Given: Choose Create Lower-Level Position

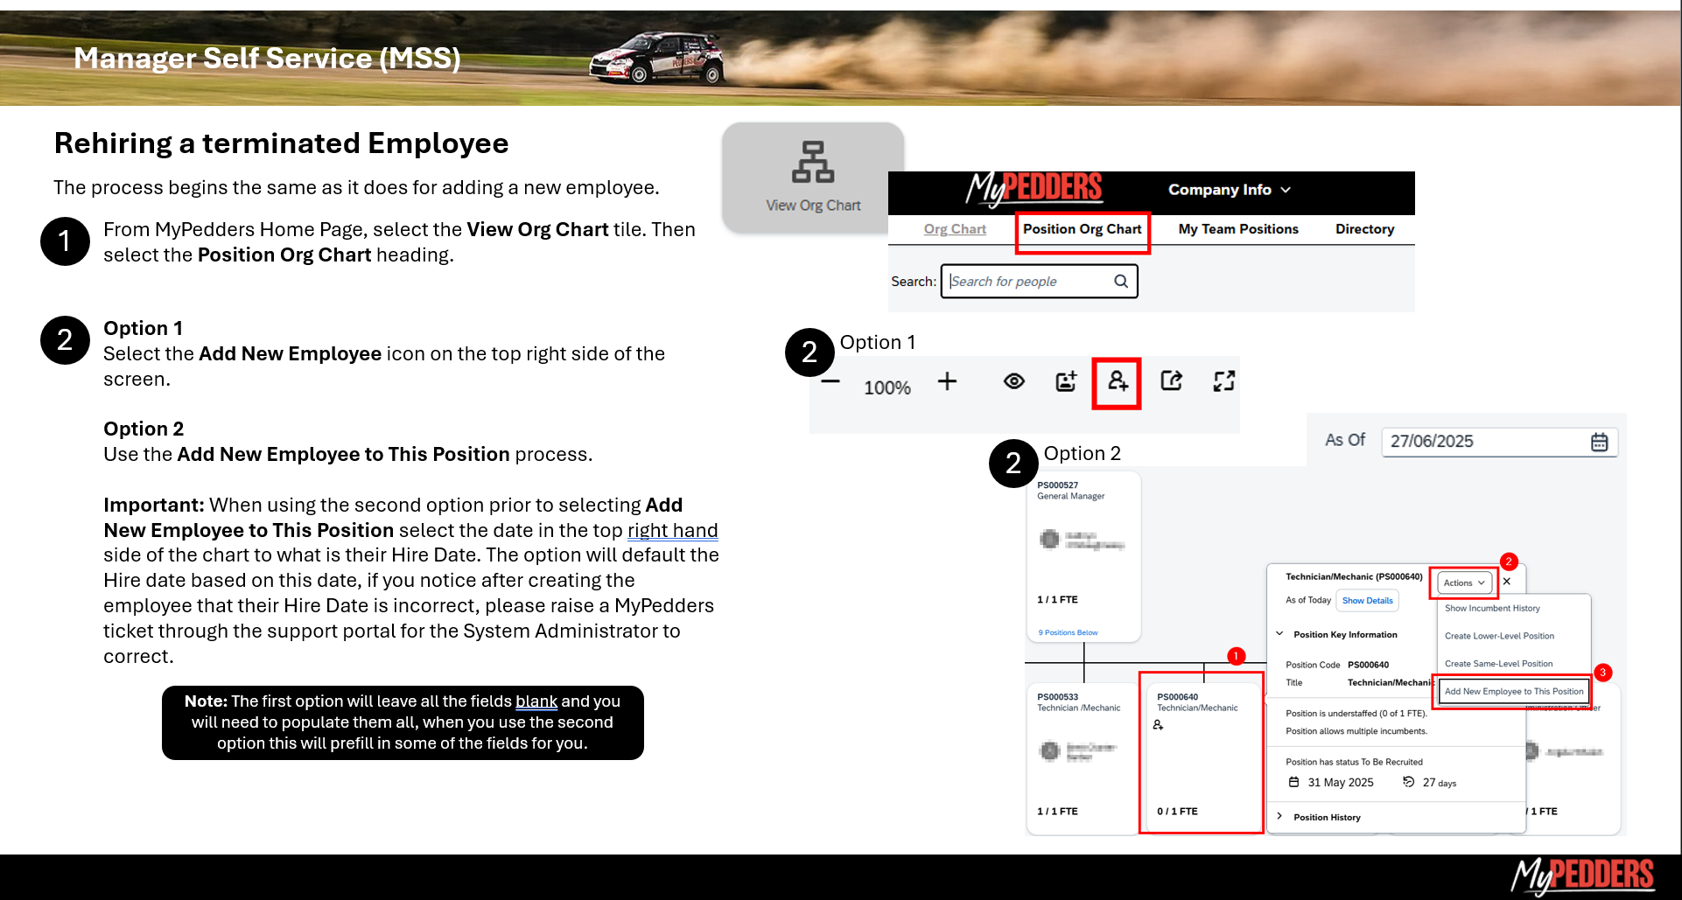Looking at the screenshot, I should (1499, 636).
